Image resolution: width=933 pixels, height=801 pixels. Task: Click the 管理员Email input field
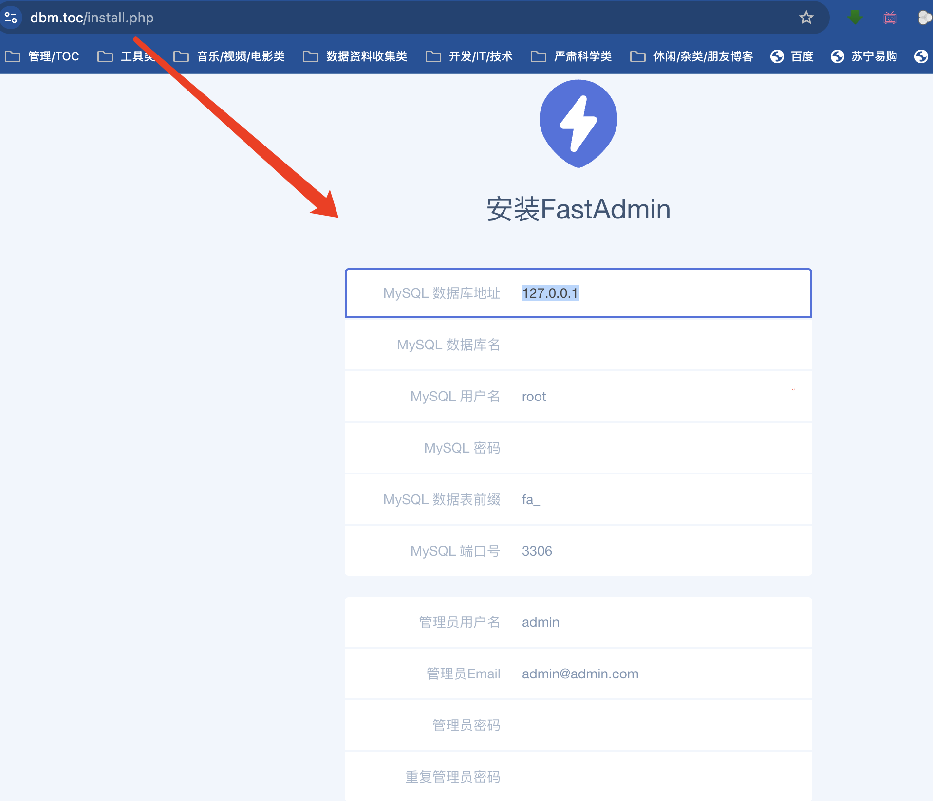click(x=578, y=674)
